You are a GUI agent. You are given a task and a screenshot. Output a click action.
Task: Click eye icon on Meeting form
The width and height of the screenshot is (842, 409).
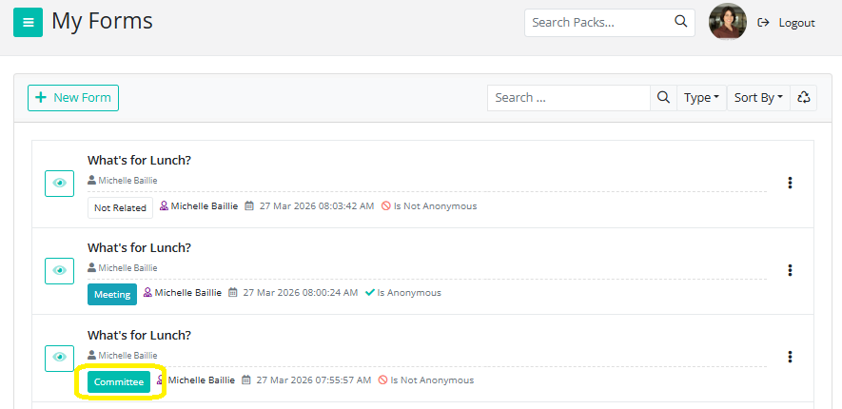(x=59, y=271)
